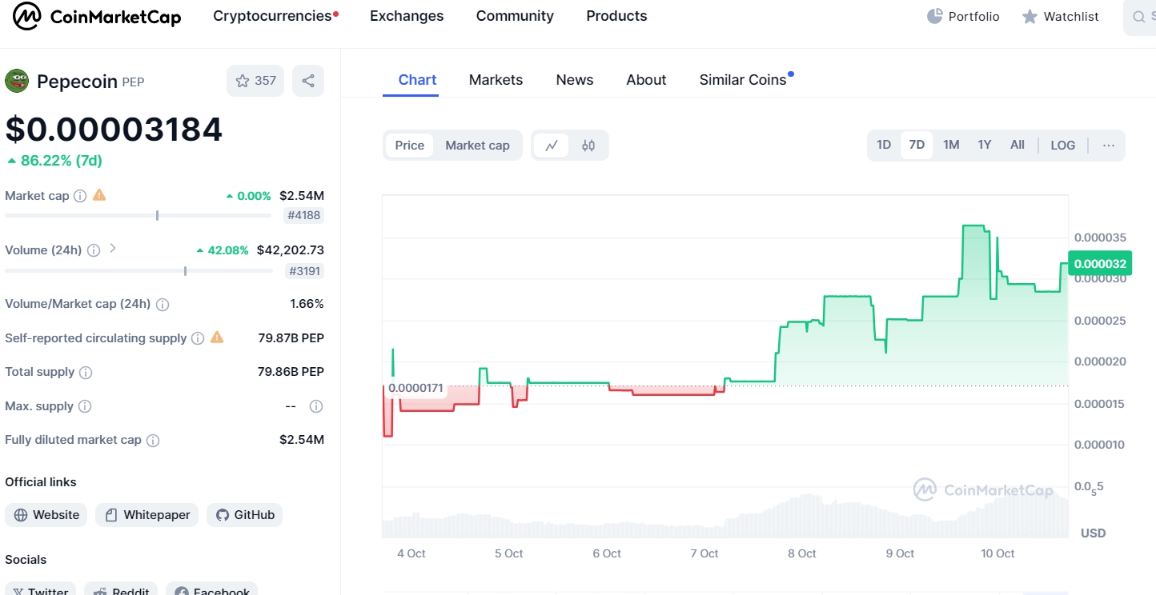Click the 0.000032 current price label
This screenshot has height=595, width=1156.
[x=1100, y=264]
